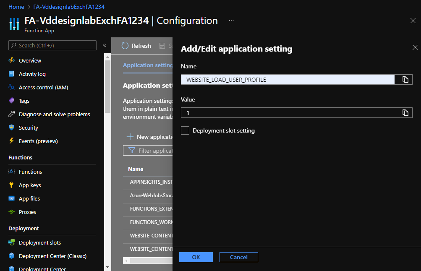The width and height of the screenshot is (421, 271).
Task: Click the Diagnose and solve problems wrench icon
Action: coord(12,114)
